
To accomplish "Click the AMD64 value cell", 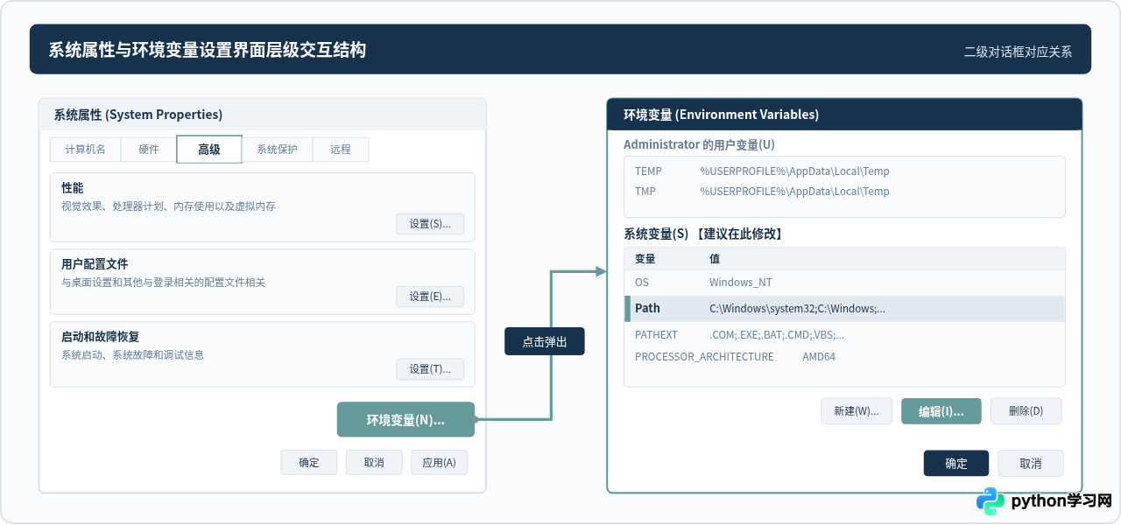I will 819,357.
